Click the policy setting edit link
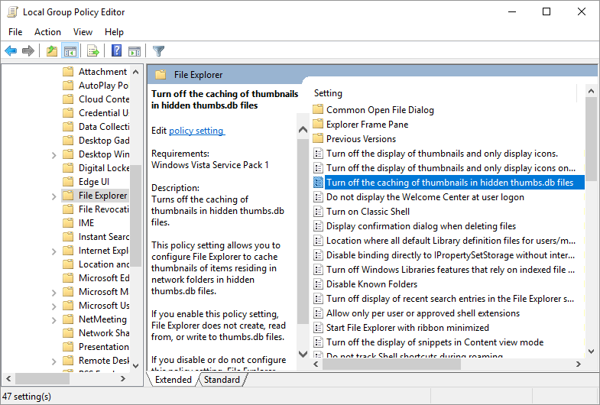 [196, 131]
